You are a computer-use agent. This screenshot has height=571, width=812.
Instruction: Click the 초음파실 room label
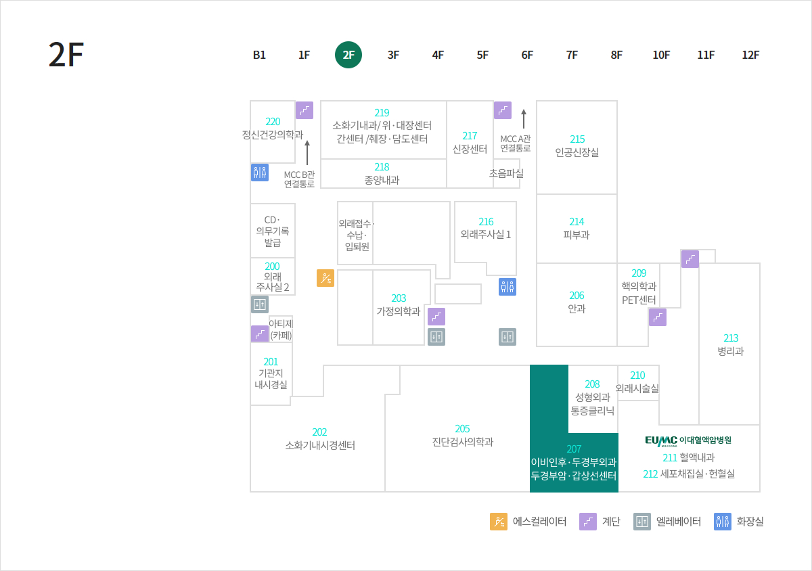(x=506, y=173)
